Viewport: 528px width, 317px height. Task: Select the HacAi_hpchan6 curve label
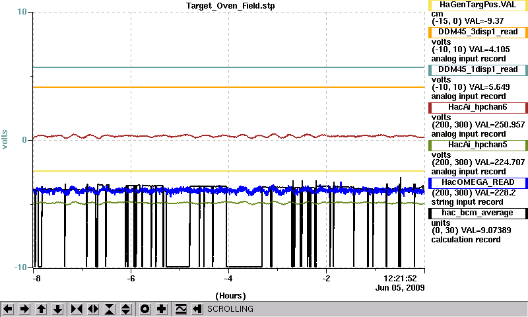478,108
